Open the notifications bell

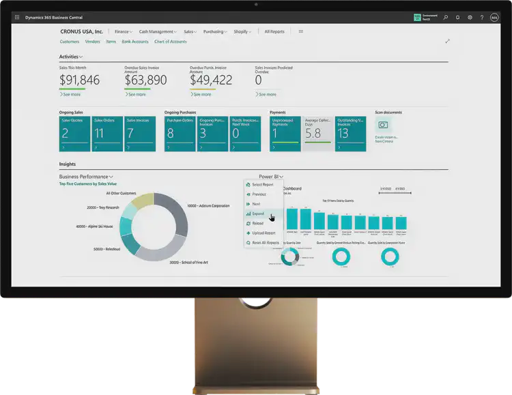[x=458, y=17]
